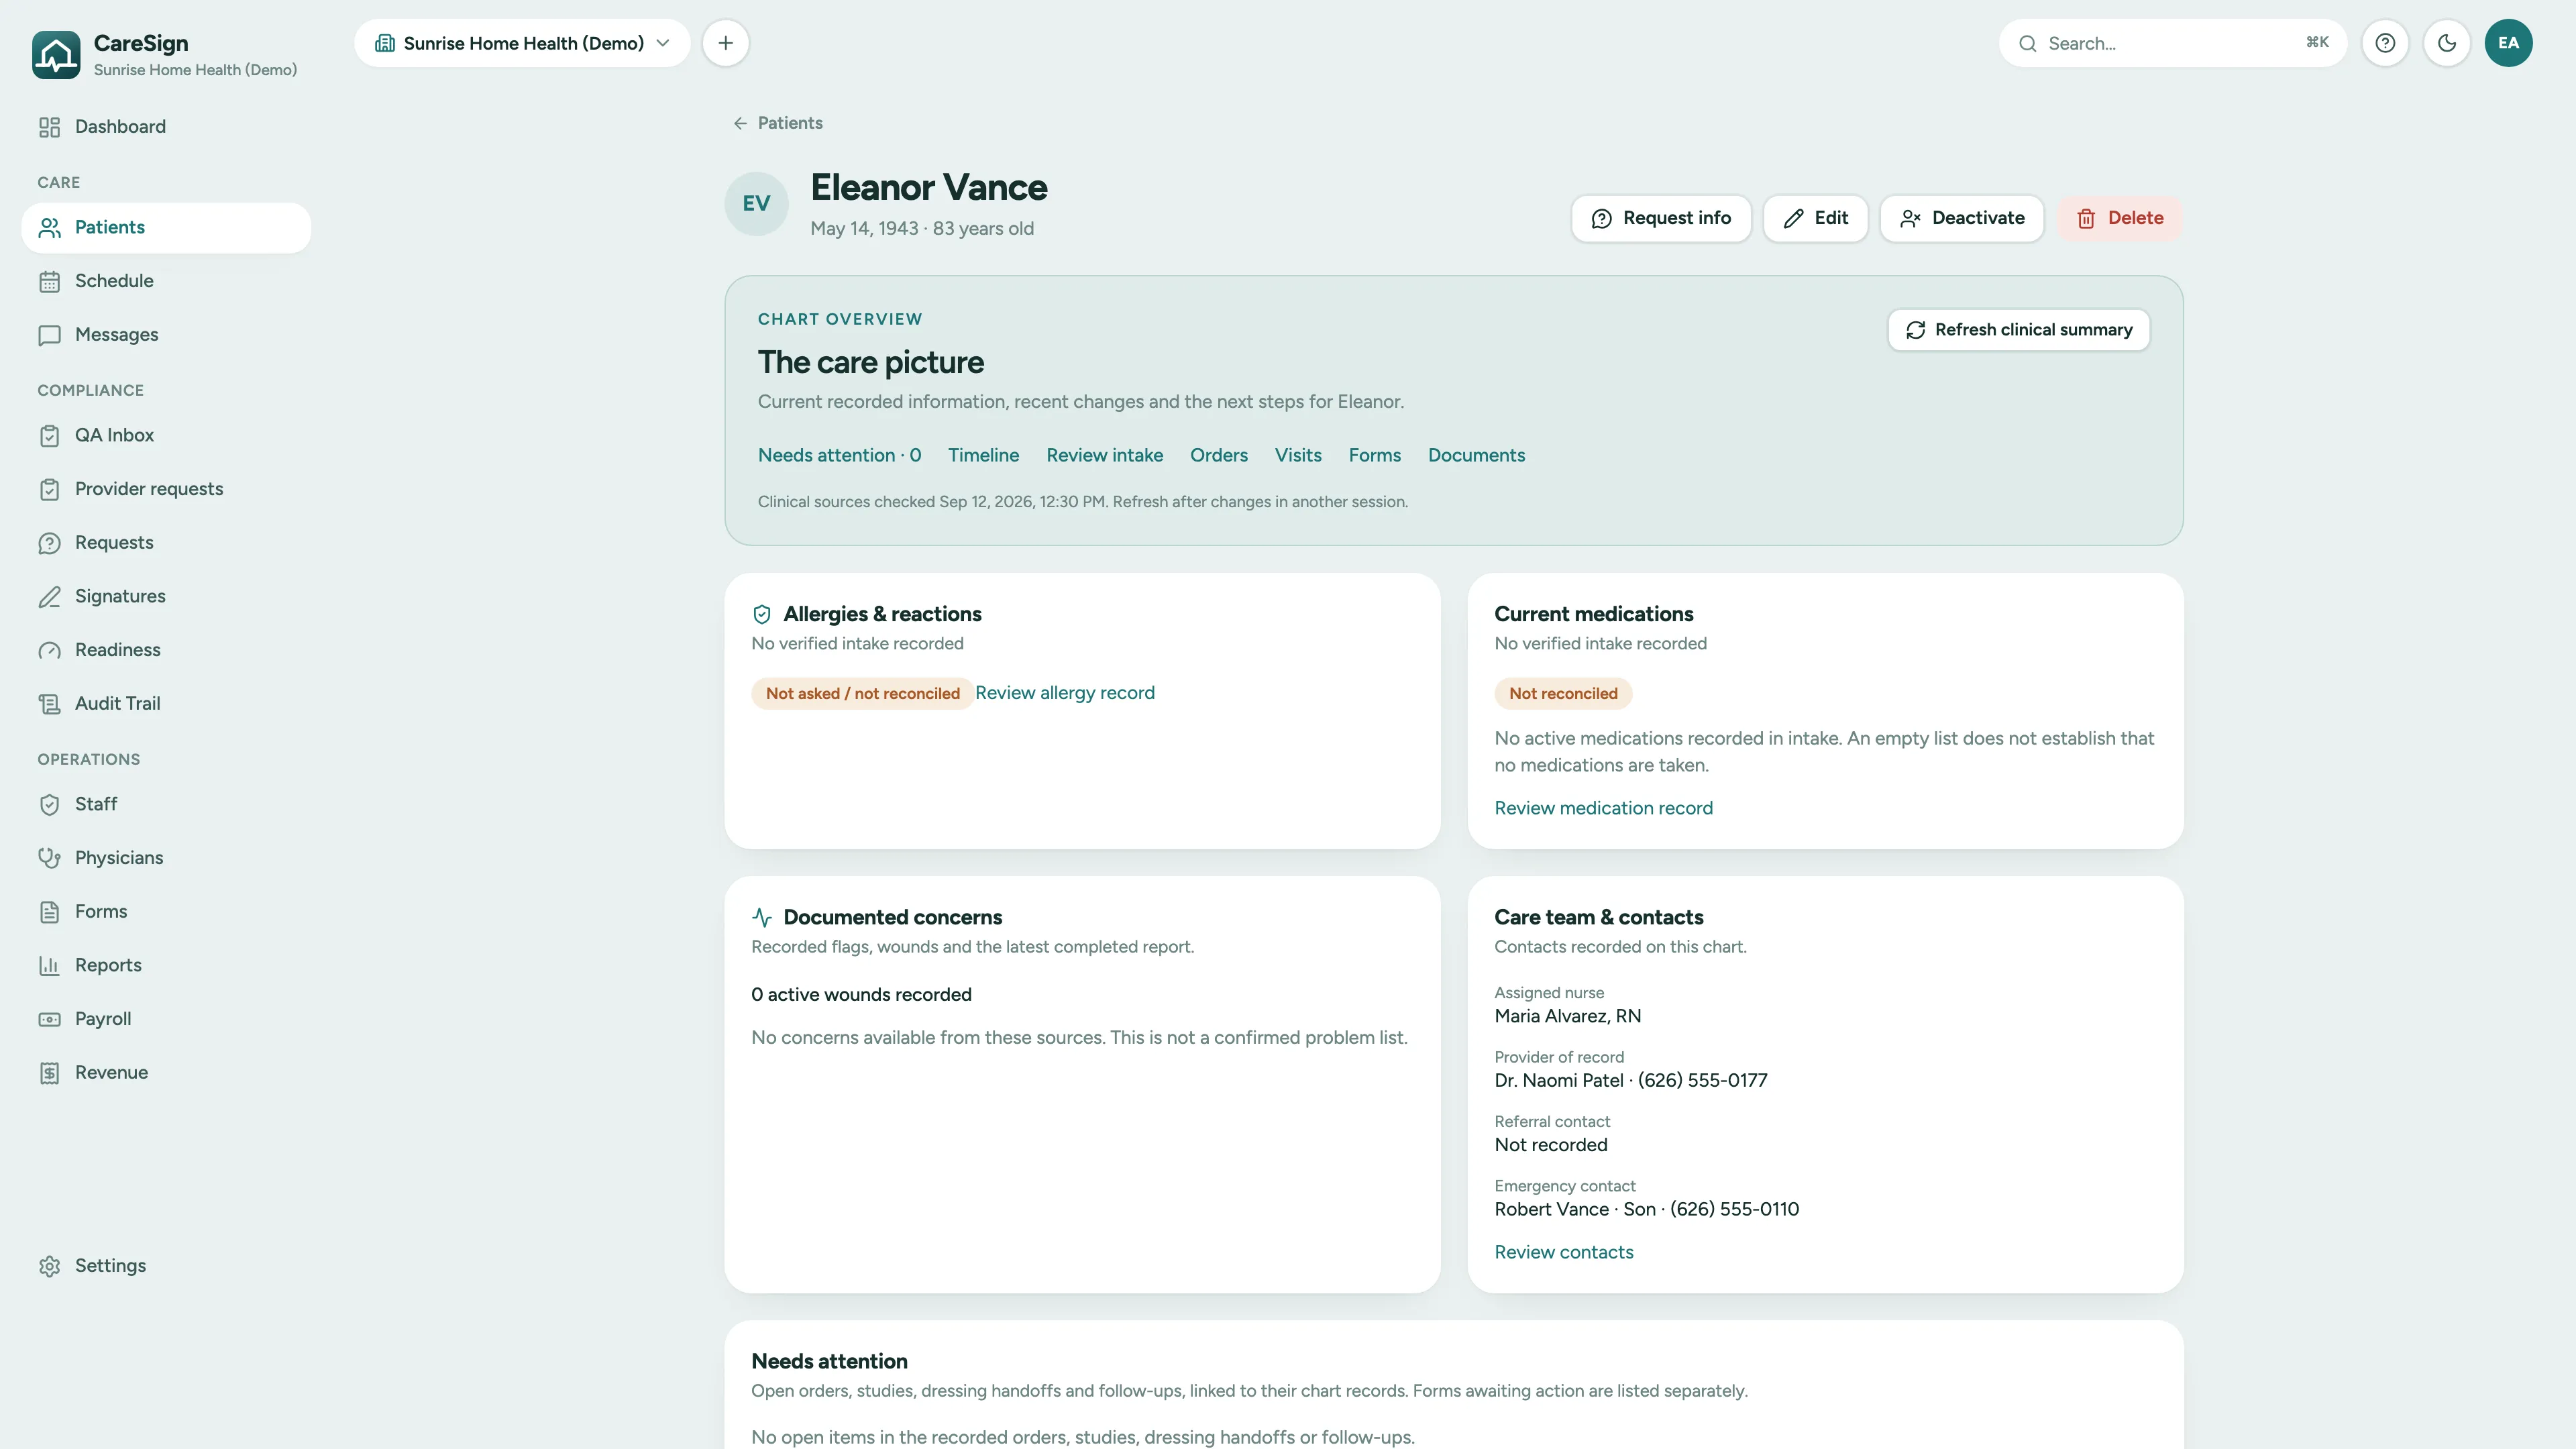Open the Review allergy record link

pos(1064,693)
